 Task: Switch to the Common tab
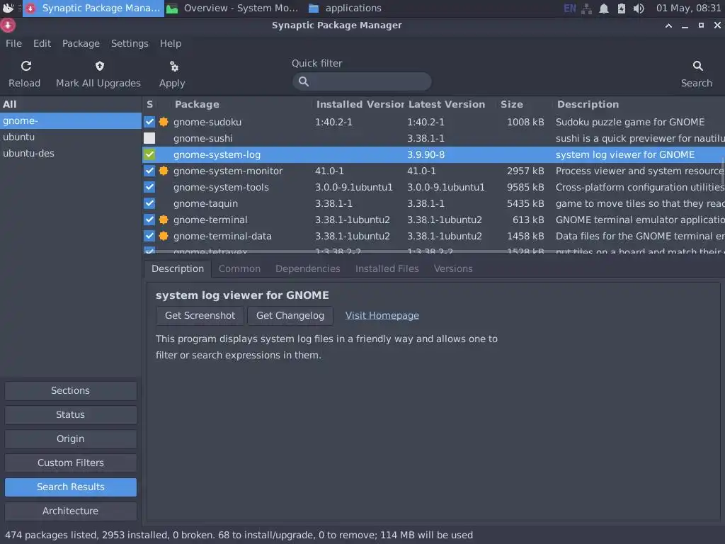[x=239, y=268]
